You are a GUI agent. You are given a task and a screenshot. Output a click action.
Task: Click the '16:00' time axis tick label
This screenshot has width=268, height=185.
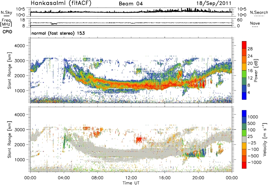point(164,178)
